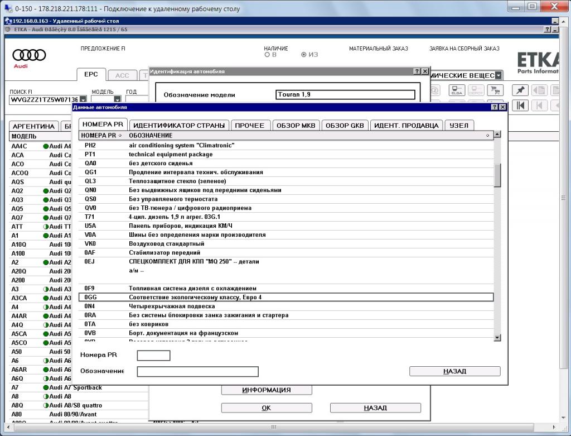Click help button of 'Данные автомобиля' dialog
Viewport: 571px width, 436px height.
click(494, 107)
